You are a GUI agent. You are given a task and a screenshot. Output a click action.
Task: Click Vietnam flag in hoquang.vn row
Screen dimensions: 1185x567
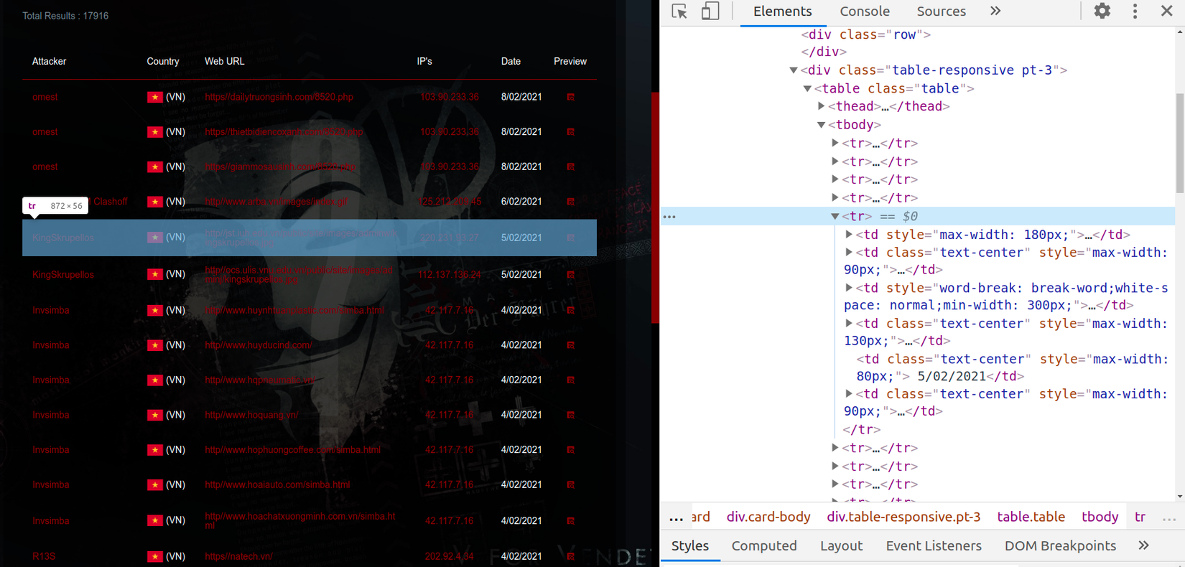pyautogui.click(x=155, y=415)
